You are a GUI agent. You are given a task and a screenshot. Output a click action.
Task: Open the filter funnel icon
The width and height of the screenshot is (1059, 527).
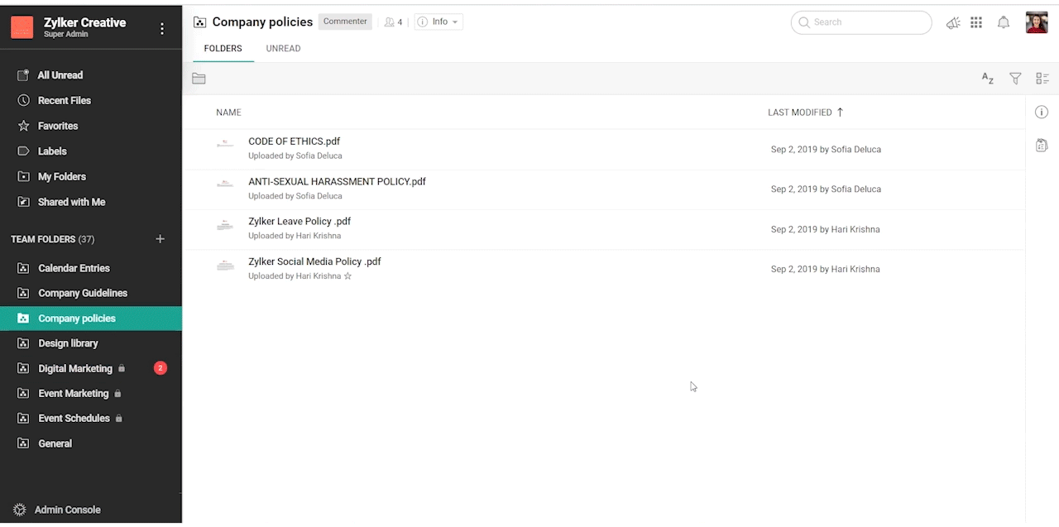point(1015,79)
